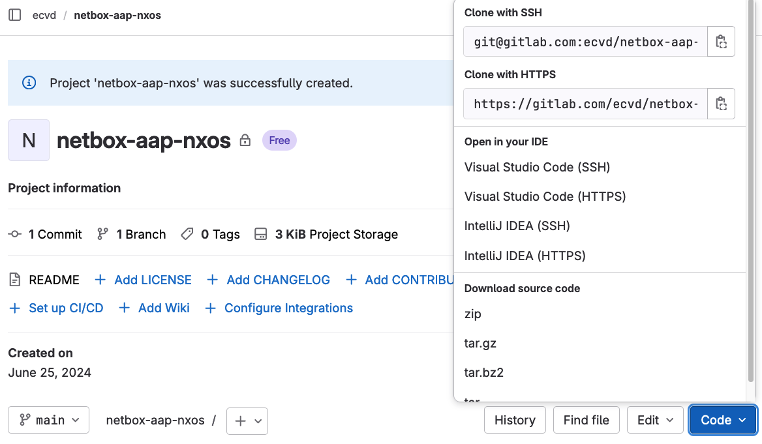Viewport: 762px width, 444px height.
Task: Click the info icon in success alert
Action: coord(29,83)
